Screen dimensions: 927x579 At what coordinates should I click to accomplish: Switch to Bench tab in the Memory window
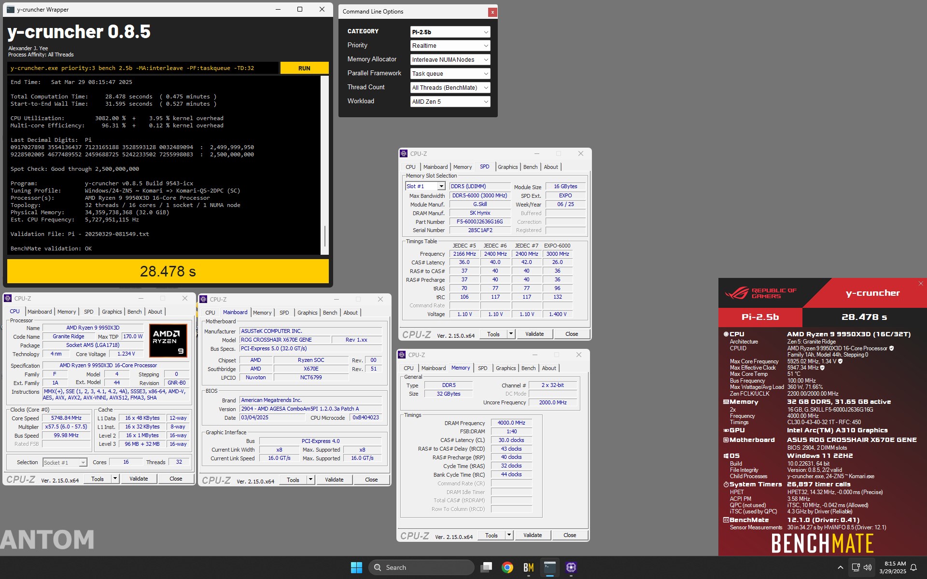[x=528, y=368]
